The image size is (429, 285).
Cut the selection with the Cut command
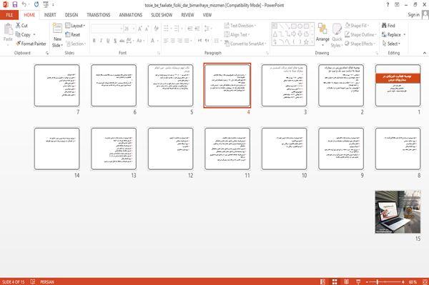click(21, 26)
